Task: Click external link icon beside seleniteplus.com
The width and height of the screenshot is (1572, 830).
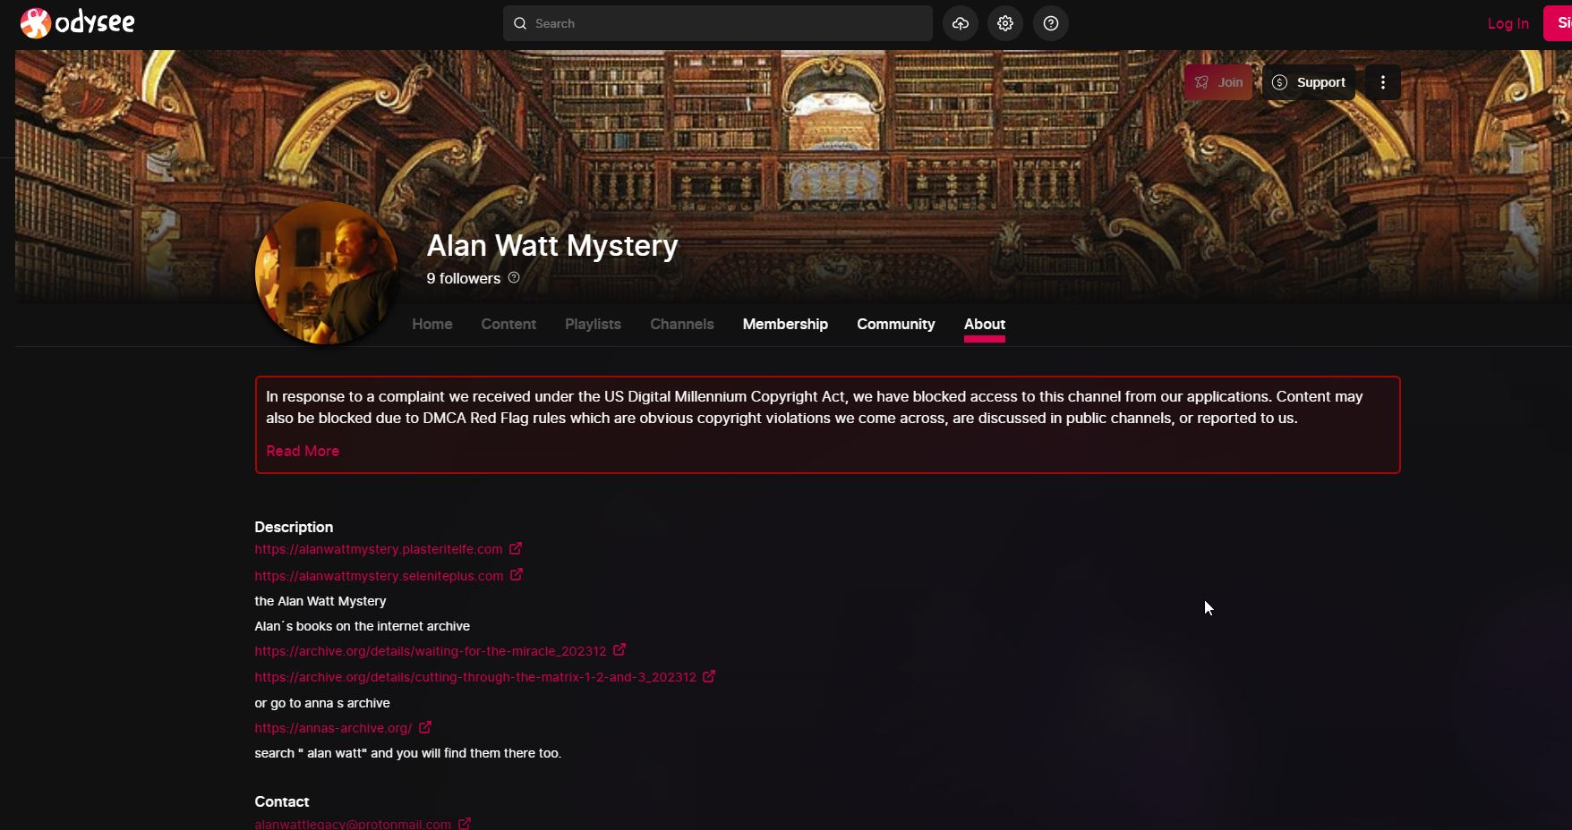Action: coord(517,575)
